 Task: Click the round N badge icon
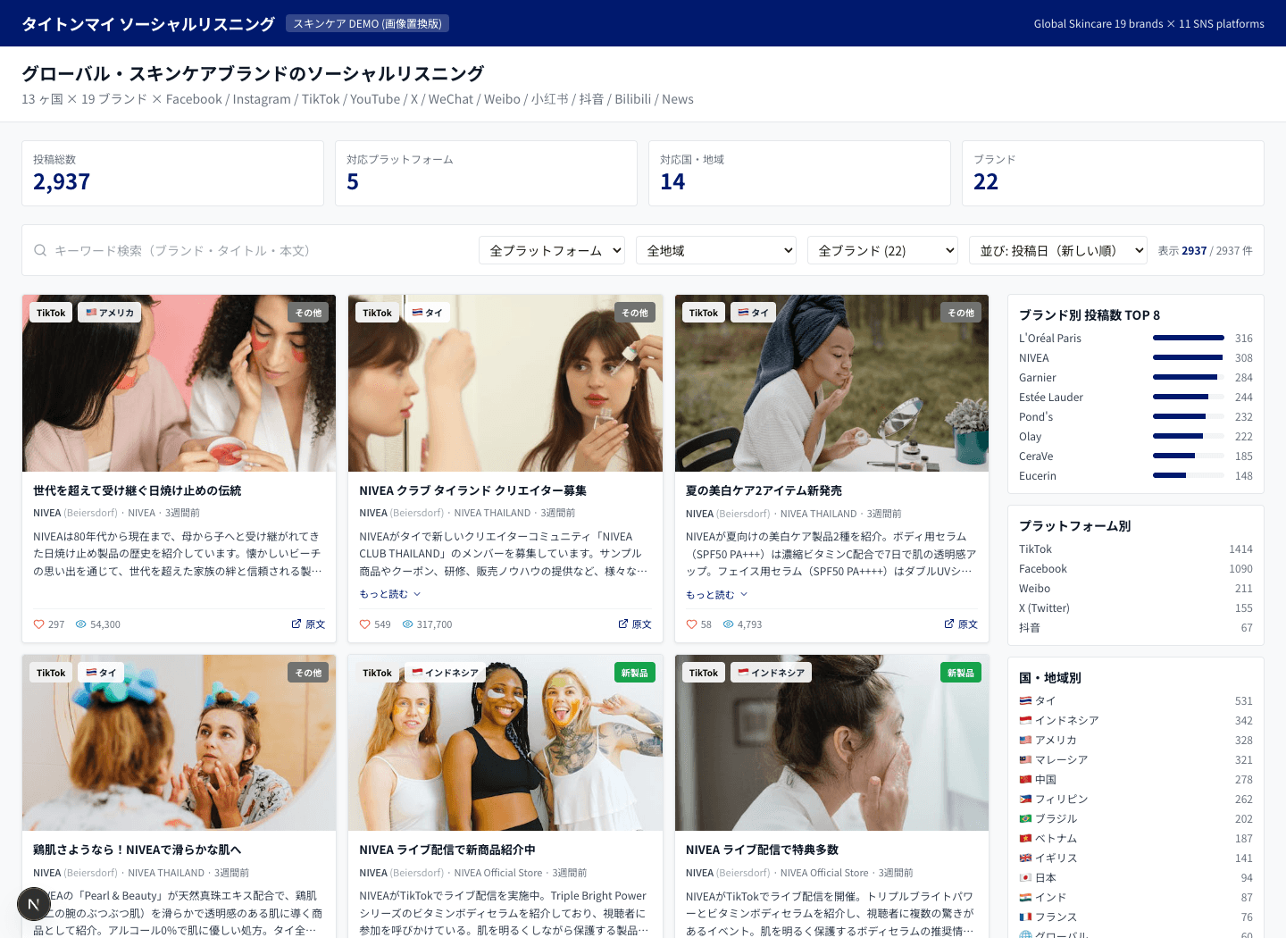point(34,904)
